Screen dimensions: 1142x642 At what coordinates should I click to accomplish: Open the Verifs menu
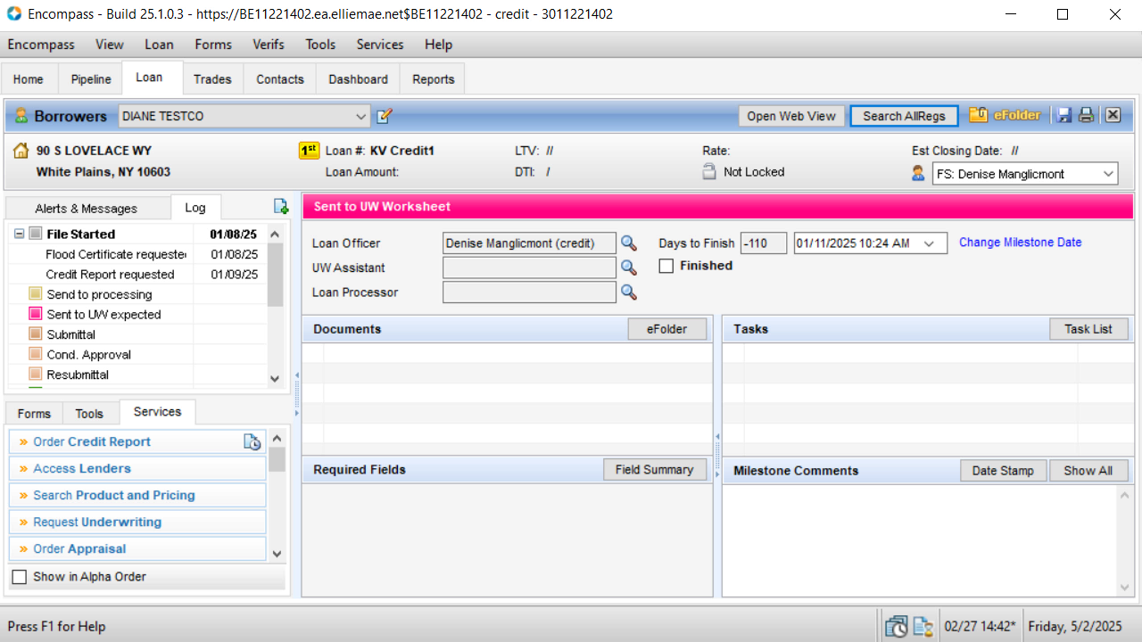[x=269, y=45]
